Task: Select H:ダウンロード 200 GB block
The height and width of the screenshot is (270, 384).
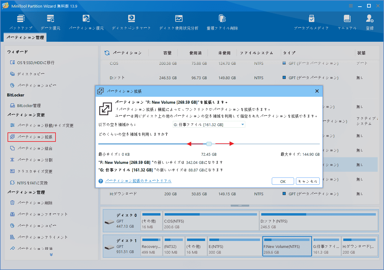Action: pyautogui.click(x=360, y=247)
